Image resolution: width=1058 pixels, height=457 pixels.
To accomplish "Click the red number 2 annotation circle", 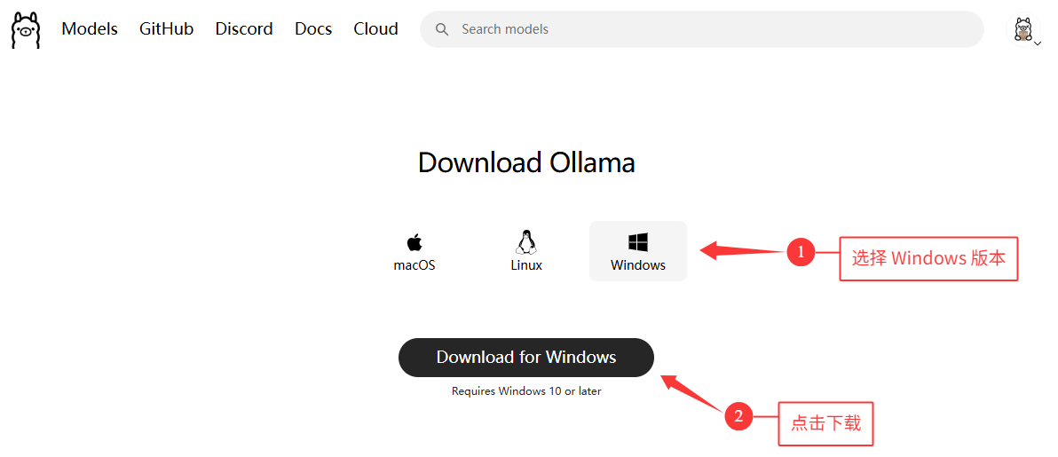I will click(738, 416).
